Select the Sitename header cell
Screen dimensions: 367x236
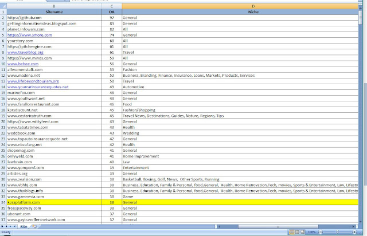pyautogui.click(x=54, y=11)
